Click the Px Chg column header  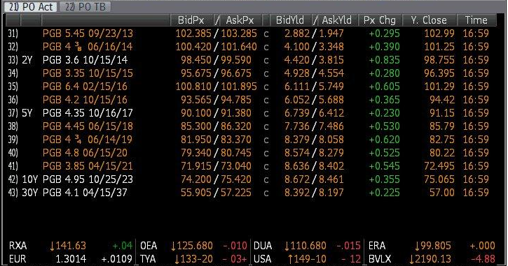coord(380,20)
